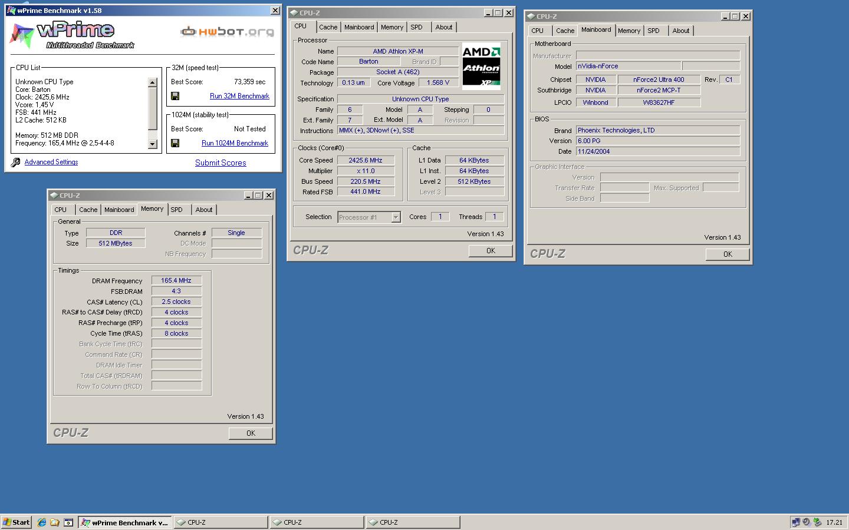
Task: Select About tab in Memory CPU-Z window
Action: (x=204, y=210)
